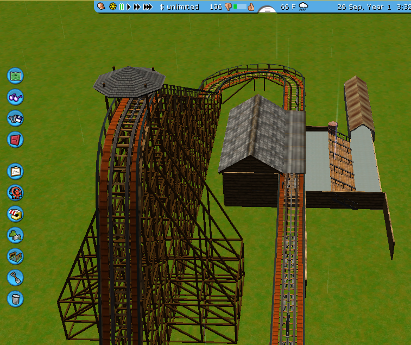Image resolution: width=411 pixels, height=345 pixels.
Task: Pause the game with the green pause button
Action: coord(122,7)
